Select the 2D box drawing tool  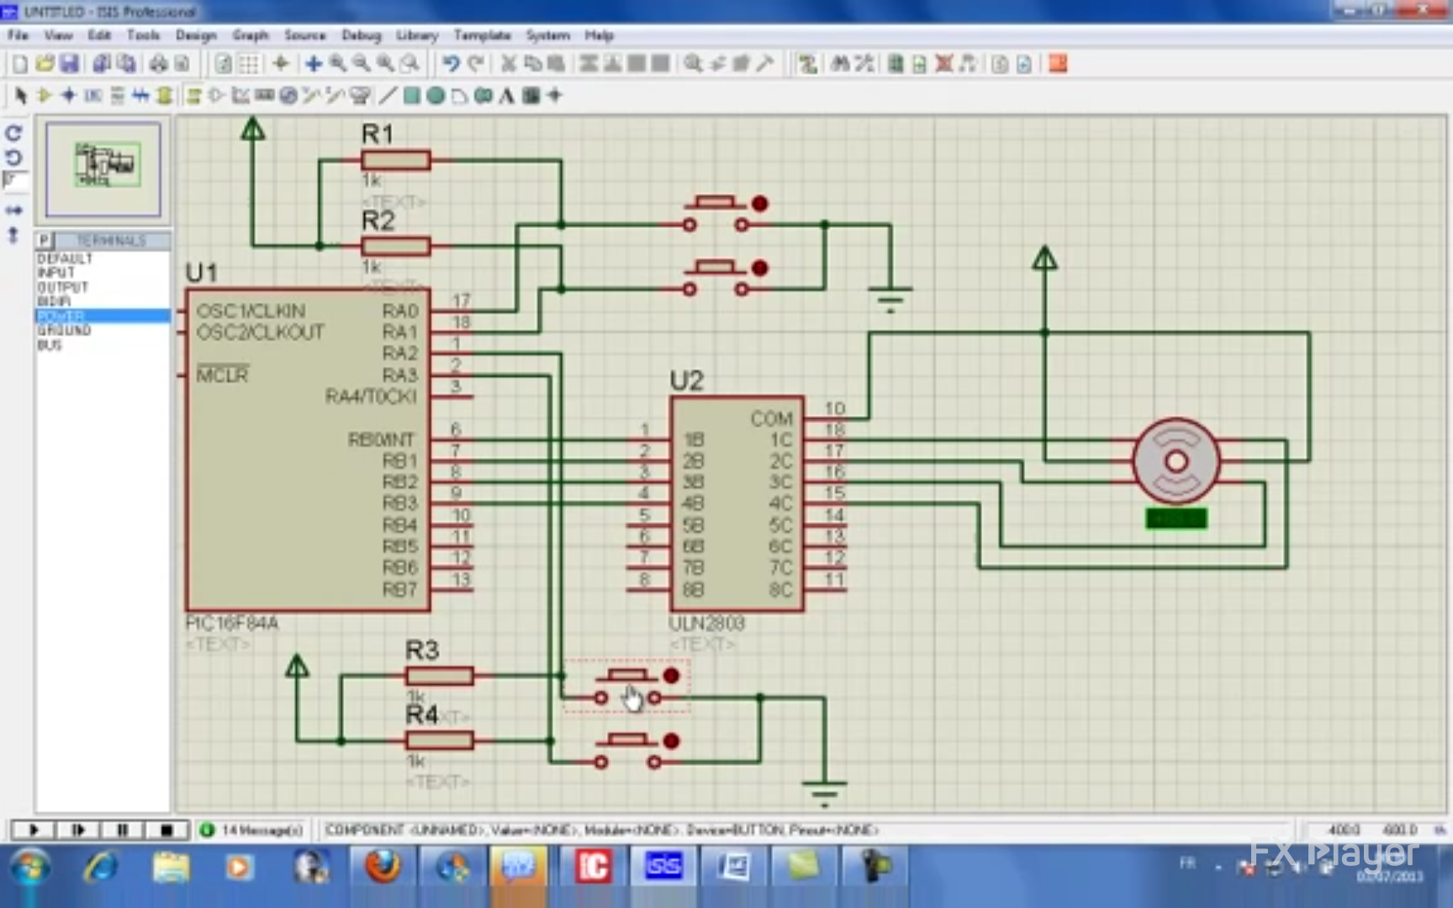coord(411,96)
